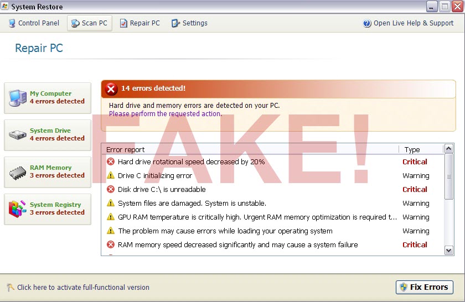Image resolution: width=465 pixels, height=302 pixels.
Task: Click Warning type for Drive C initializing error
Action: click(416, 176)
